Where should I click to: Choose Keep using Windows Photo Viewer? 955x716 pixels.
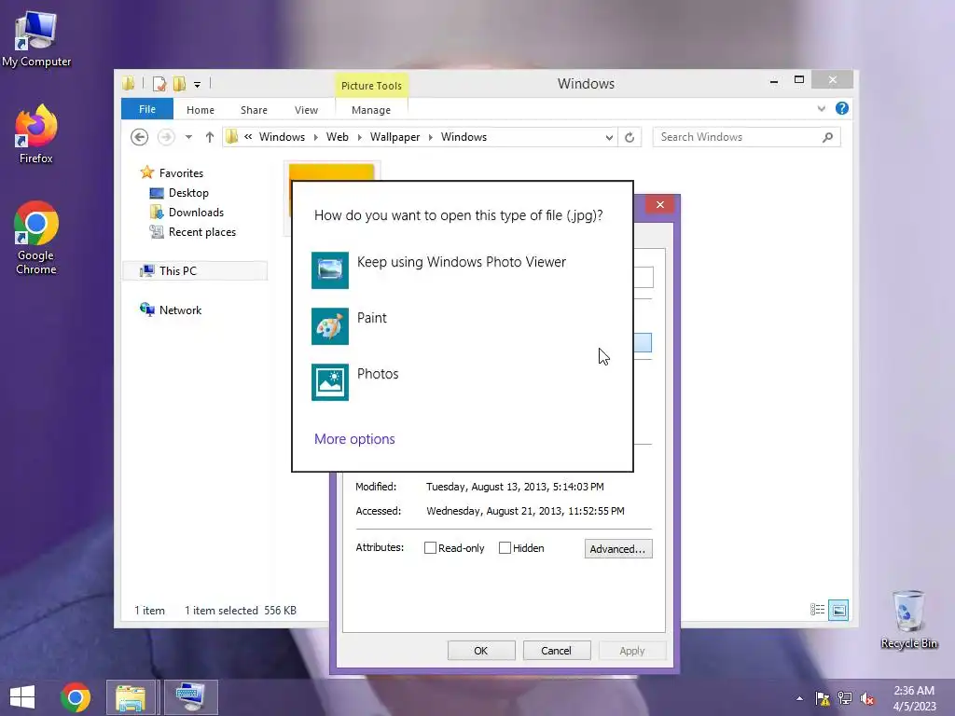pos(462,269)
